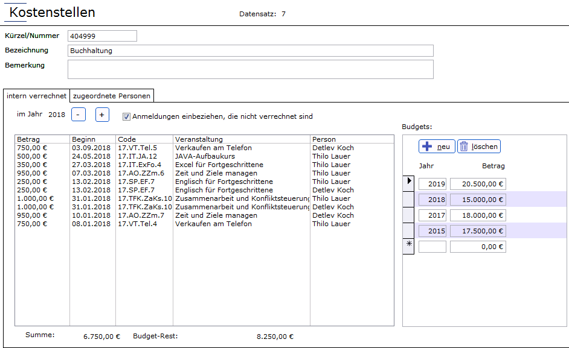Click the empty Bemerkung text box
The width and height of the screenshot is (569, 348).
tap(250, 69)
